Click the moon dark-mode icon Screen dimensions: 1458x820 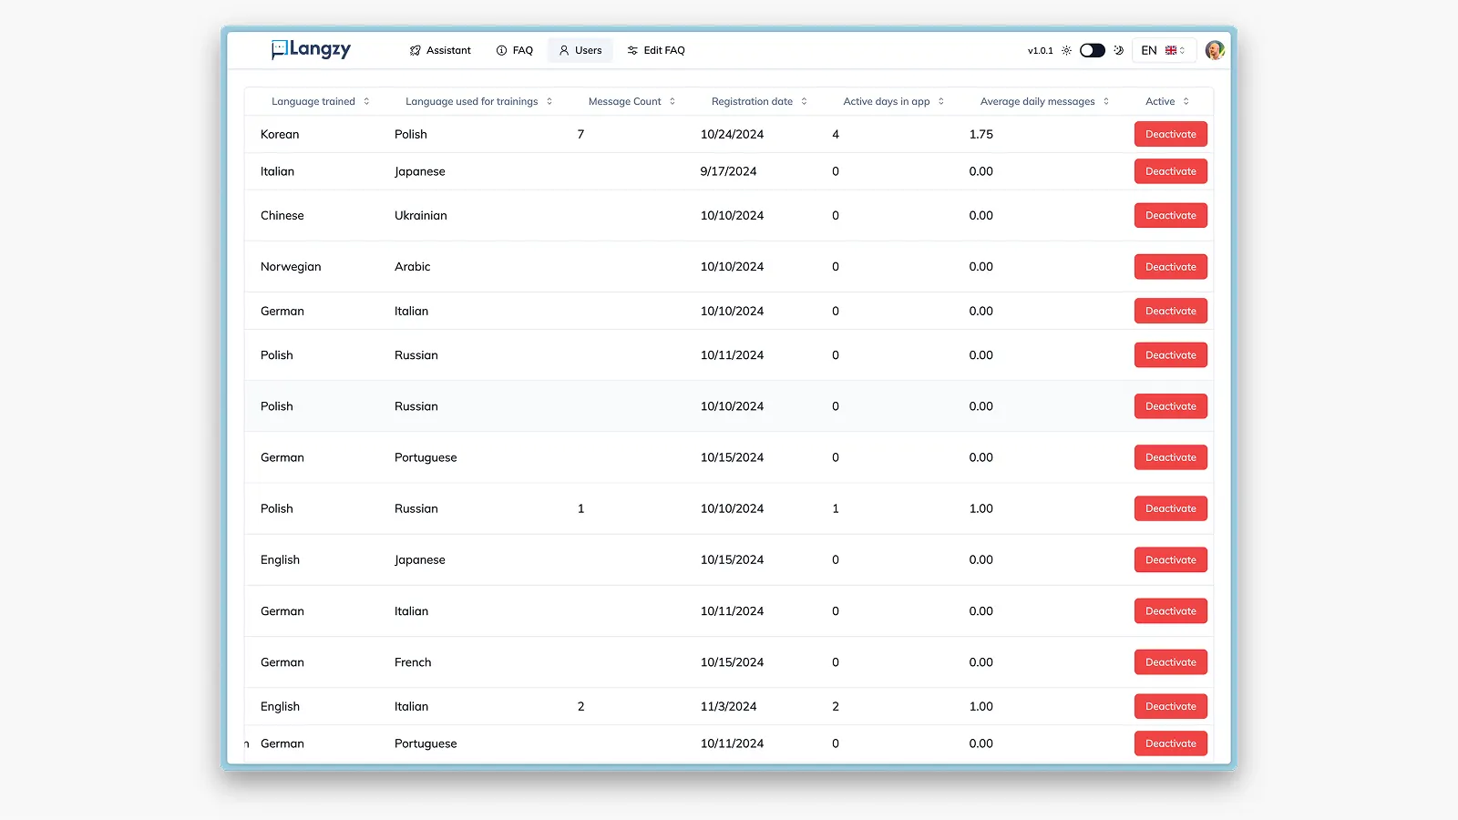click(x=1118, y=51)
